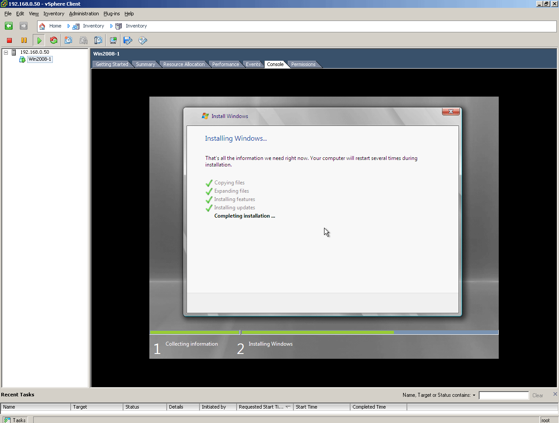Click the 'Installing features' step text

pos(235,200)
